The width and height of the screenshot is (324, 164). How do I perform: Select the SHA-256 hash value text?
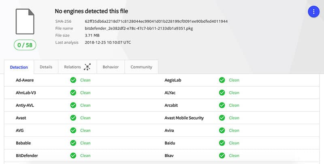156,21
